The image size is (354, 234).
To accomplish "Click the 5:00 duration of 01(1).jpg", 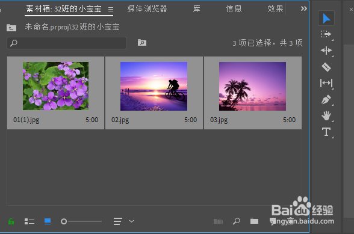I will (92, 120).
